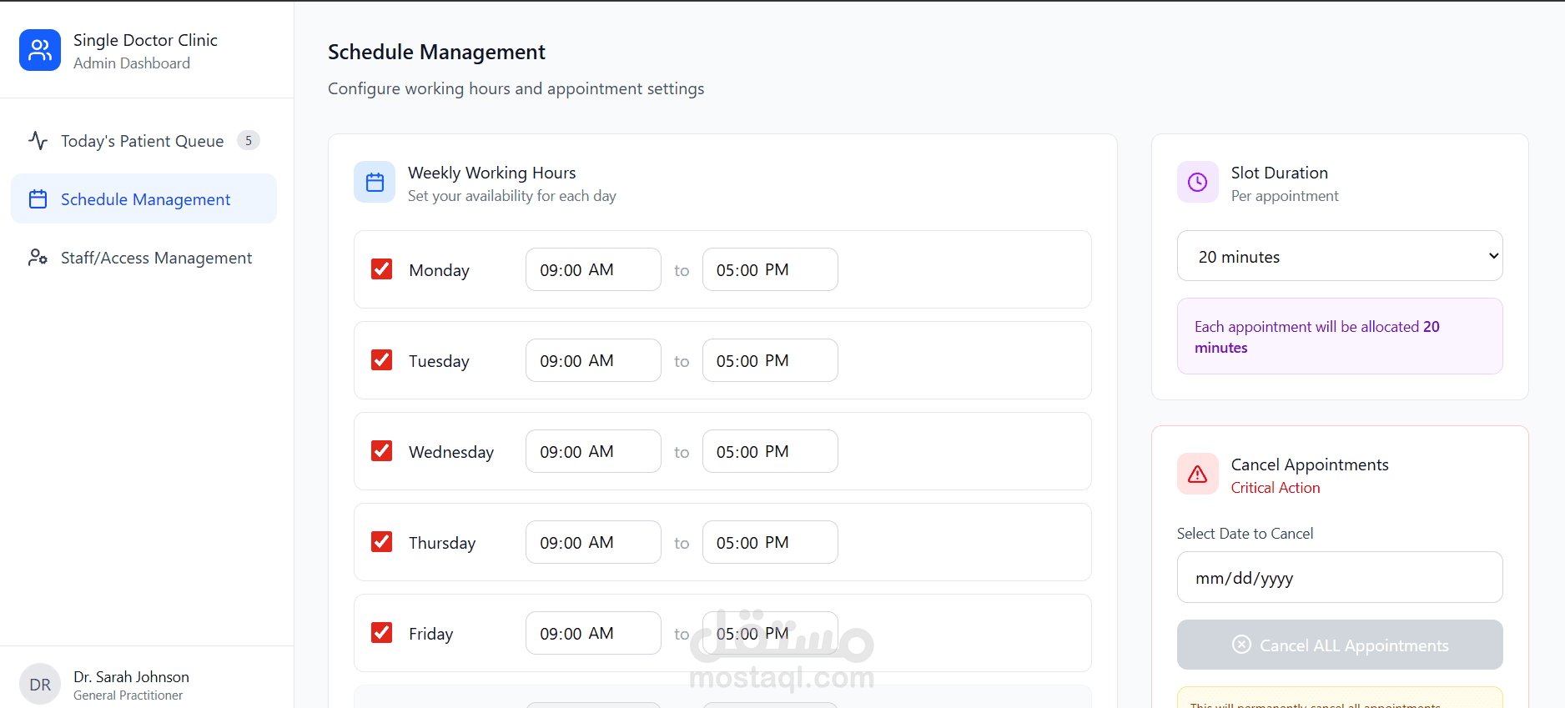Screen dimensions: 1565x708
Task: Click the Monday end time field
Action: (x=769, y=269)
